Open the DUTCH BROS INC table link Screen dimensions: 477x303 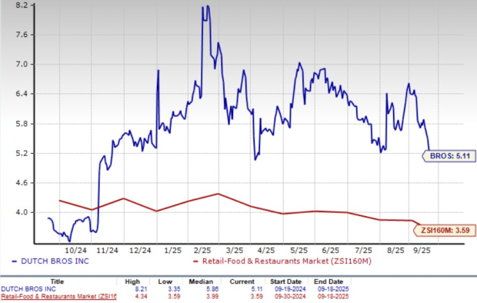pos(28,289)
